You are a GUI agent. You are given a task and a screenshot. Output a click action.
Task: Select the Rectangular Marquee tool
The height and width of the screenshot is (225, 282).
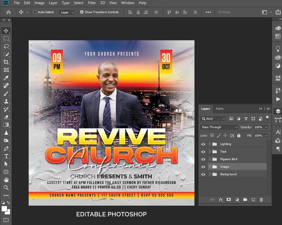(x=6, y=38)
